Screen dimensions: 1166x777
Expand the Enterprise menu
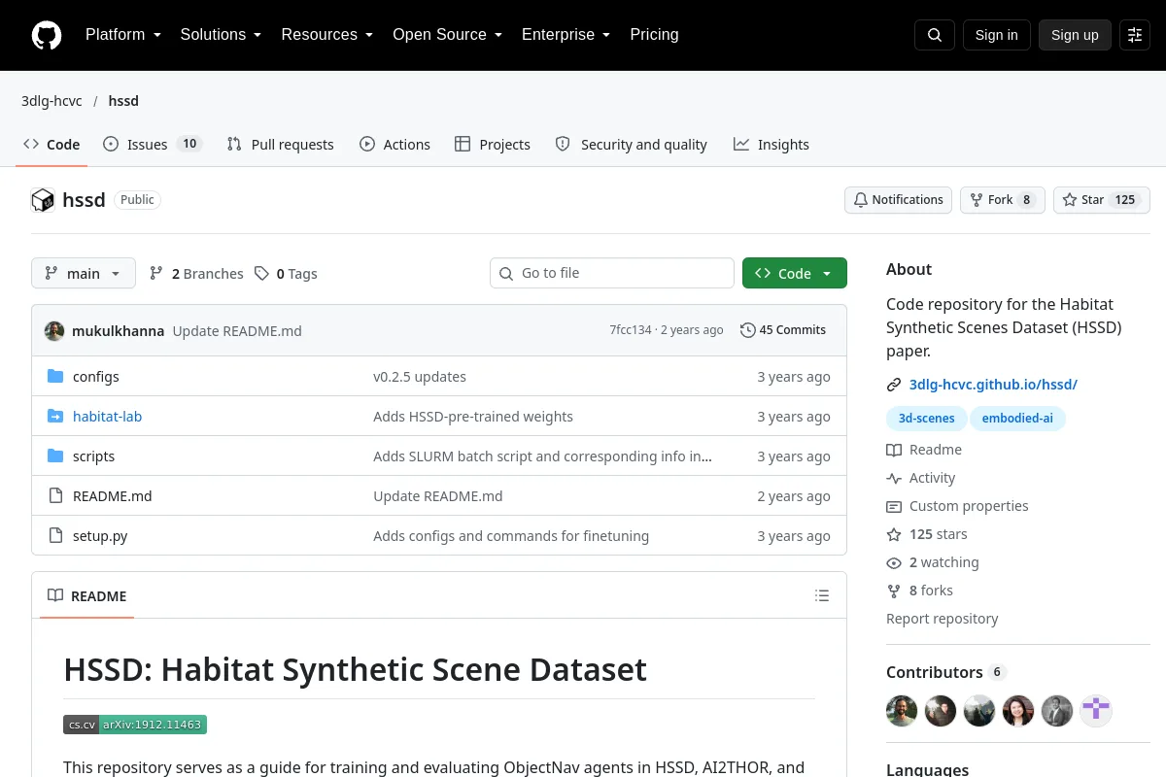pos(566,35)
